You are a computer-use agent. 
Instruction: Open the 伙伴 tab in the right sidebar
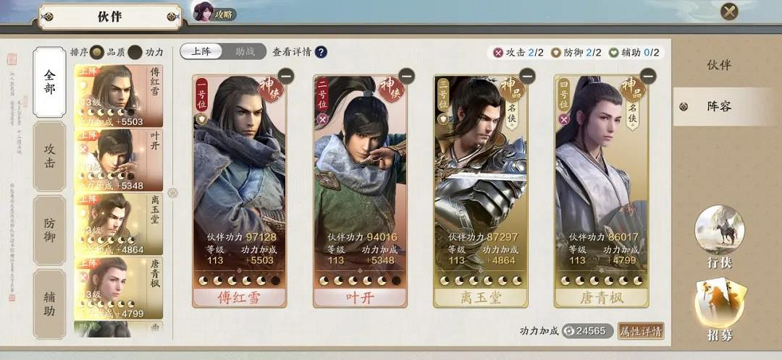pos(719,65)
